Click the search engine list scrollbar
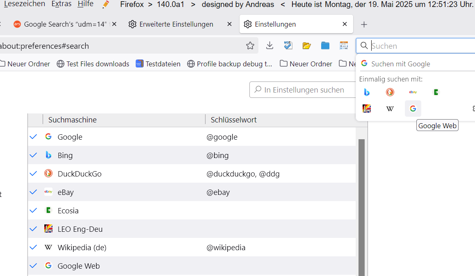The image size is (475, 276). (361, 207)
